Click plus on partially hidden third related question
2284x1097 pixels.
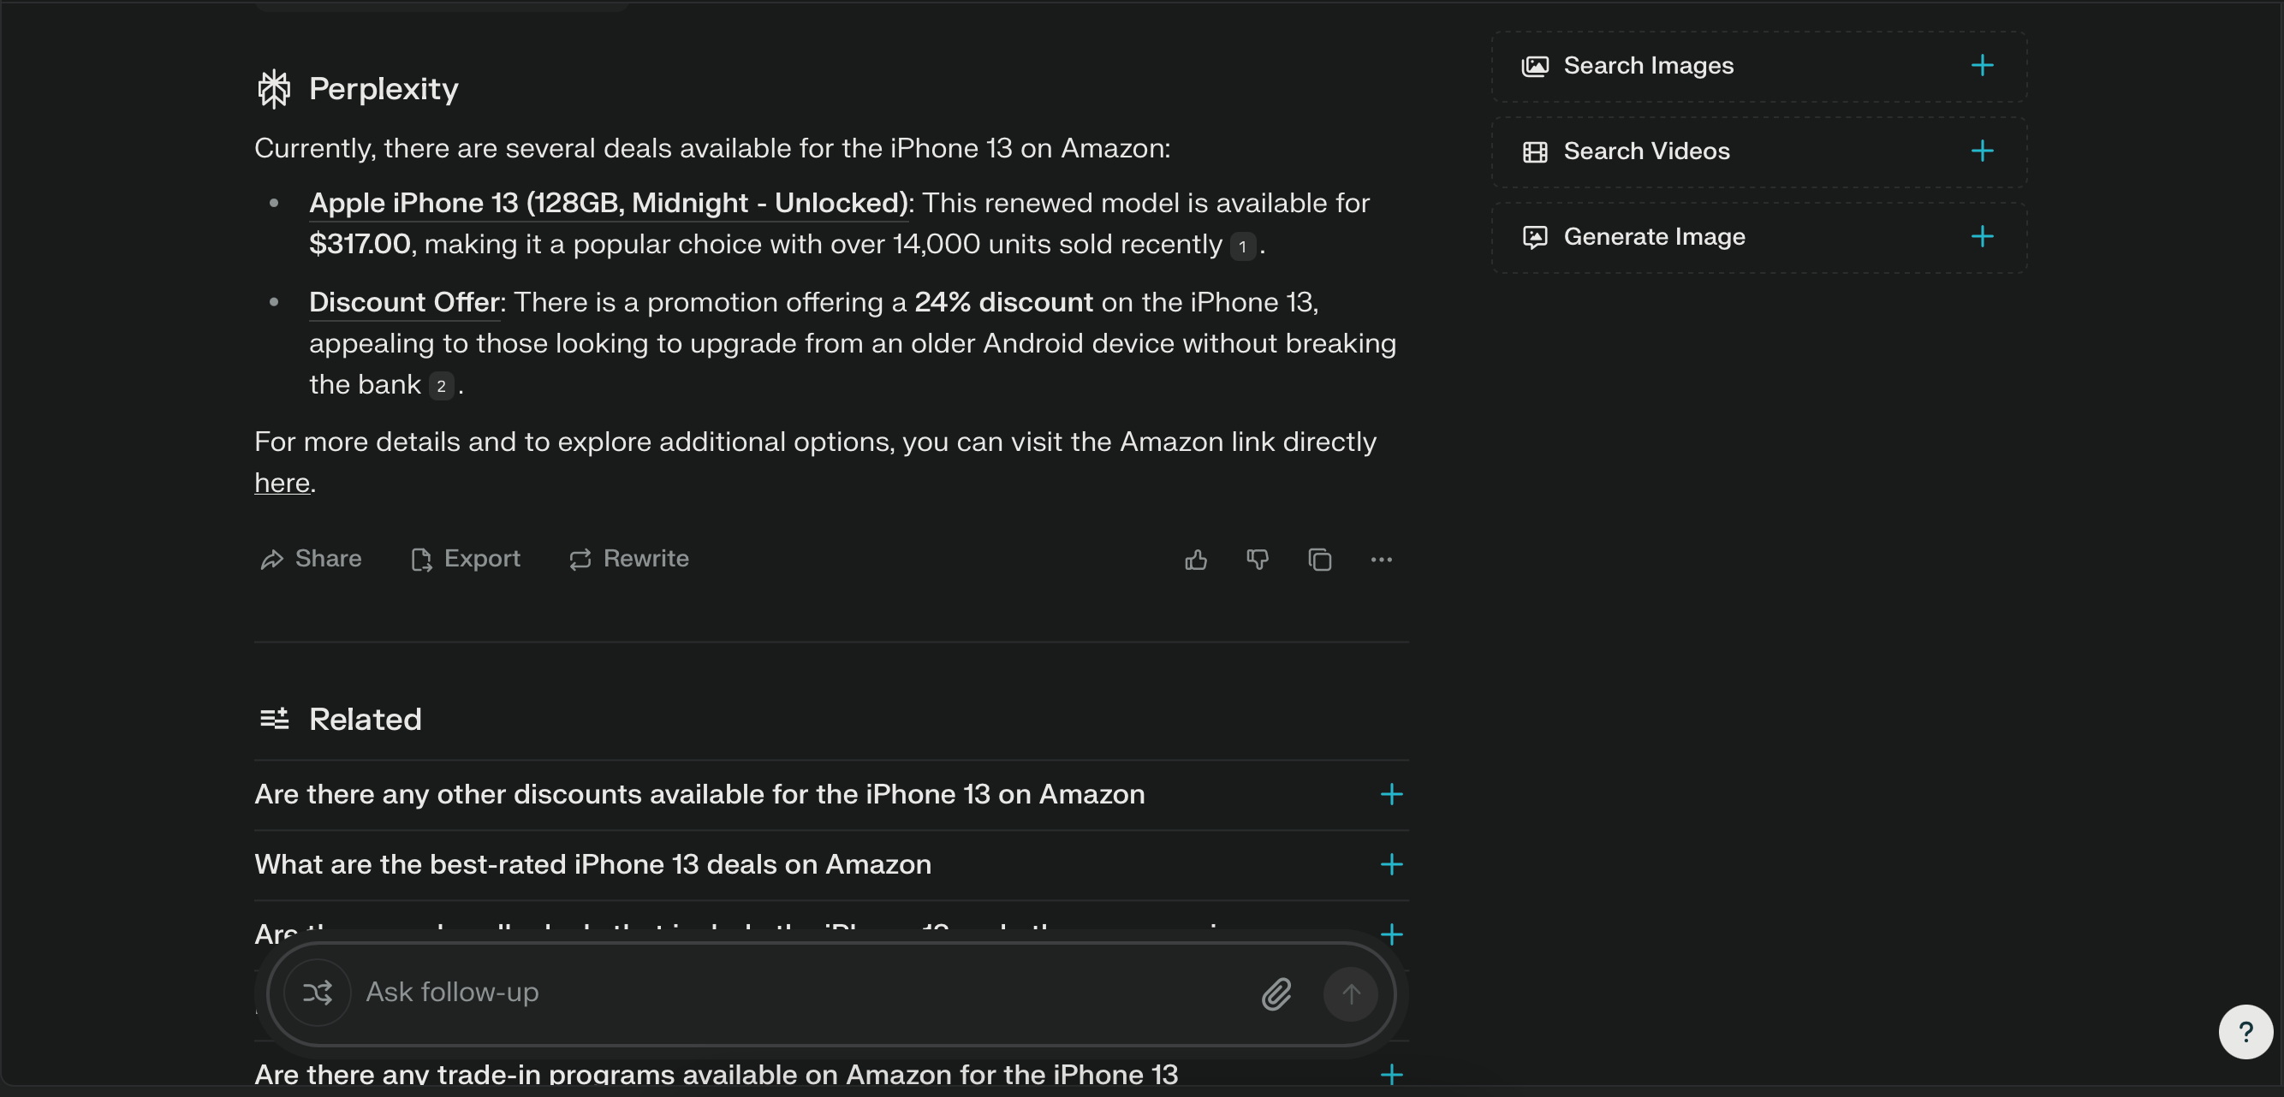(x=1391, y=934)
